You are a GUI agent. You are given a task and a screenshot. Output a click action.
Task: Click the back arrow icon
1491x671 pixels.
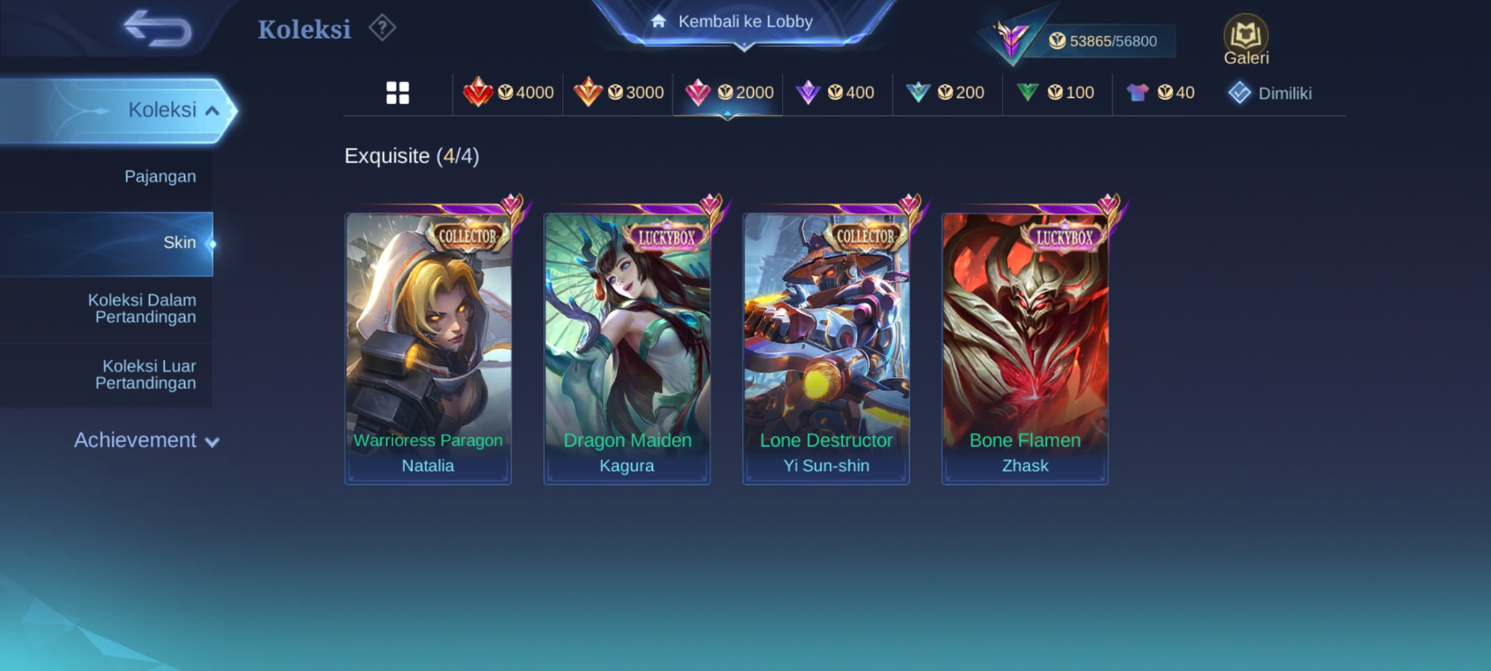click(157, 28)
